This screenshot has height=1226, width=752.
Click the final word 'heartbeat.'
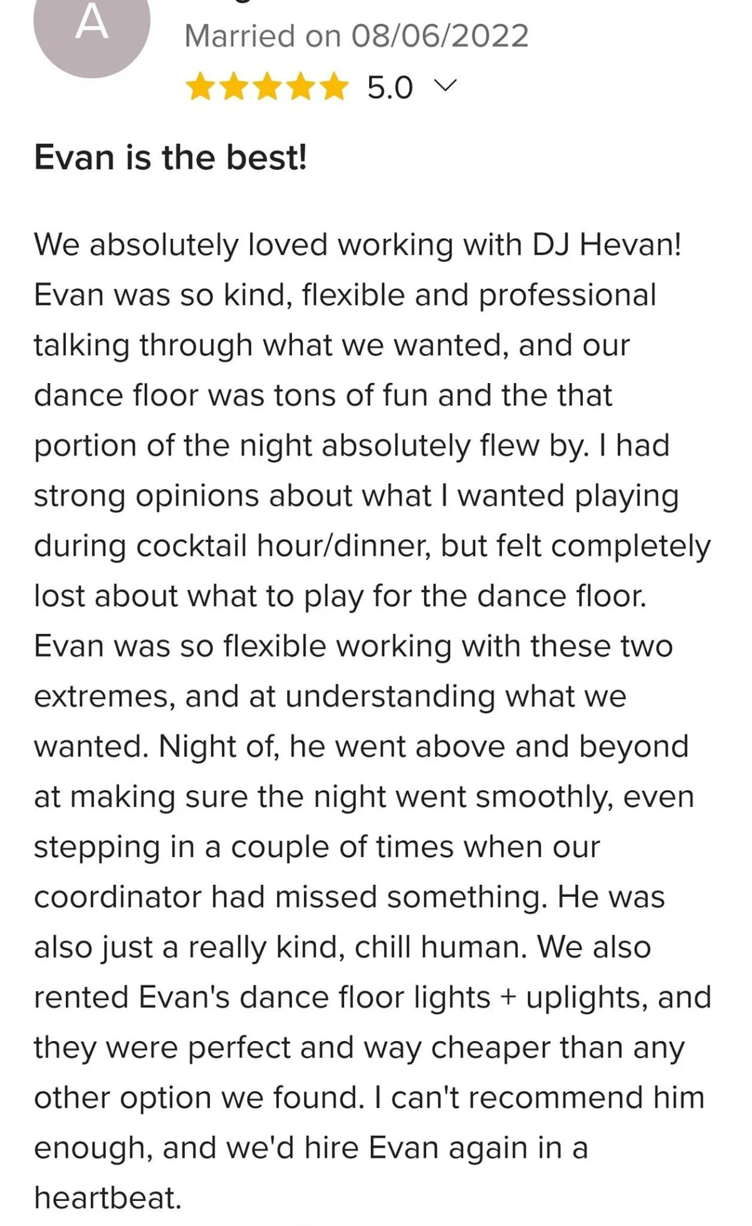click(x=108, y=1198)
